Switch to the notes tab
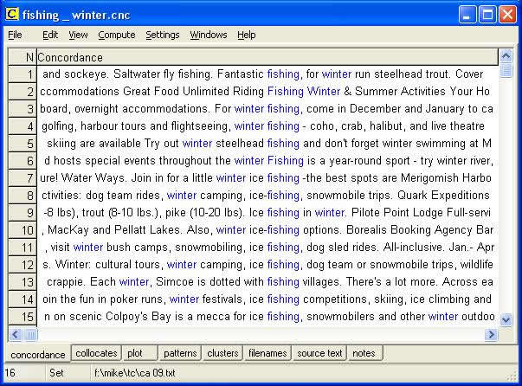The image size is (522, 386). coord(364,353)
